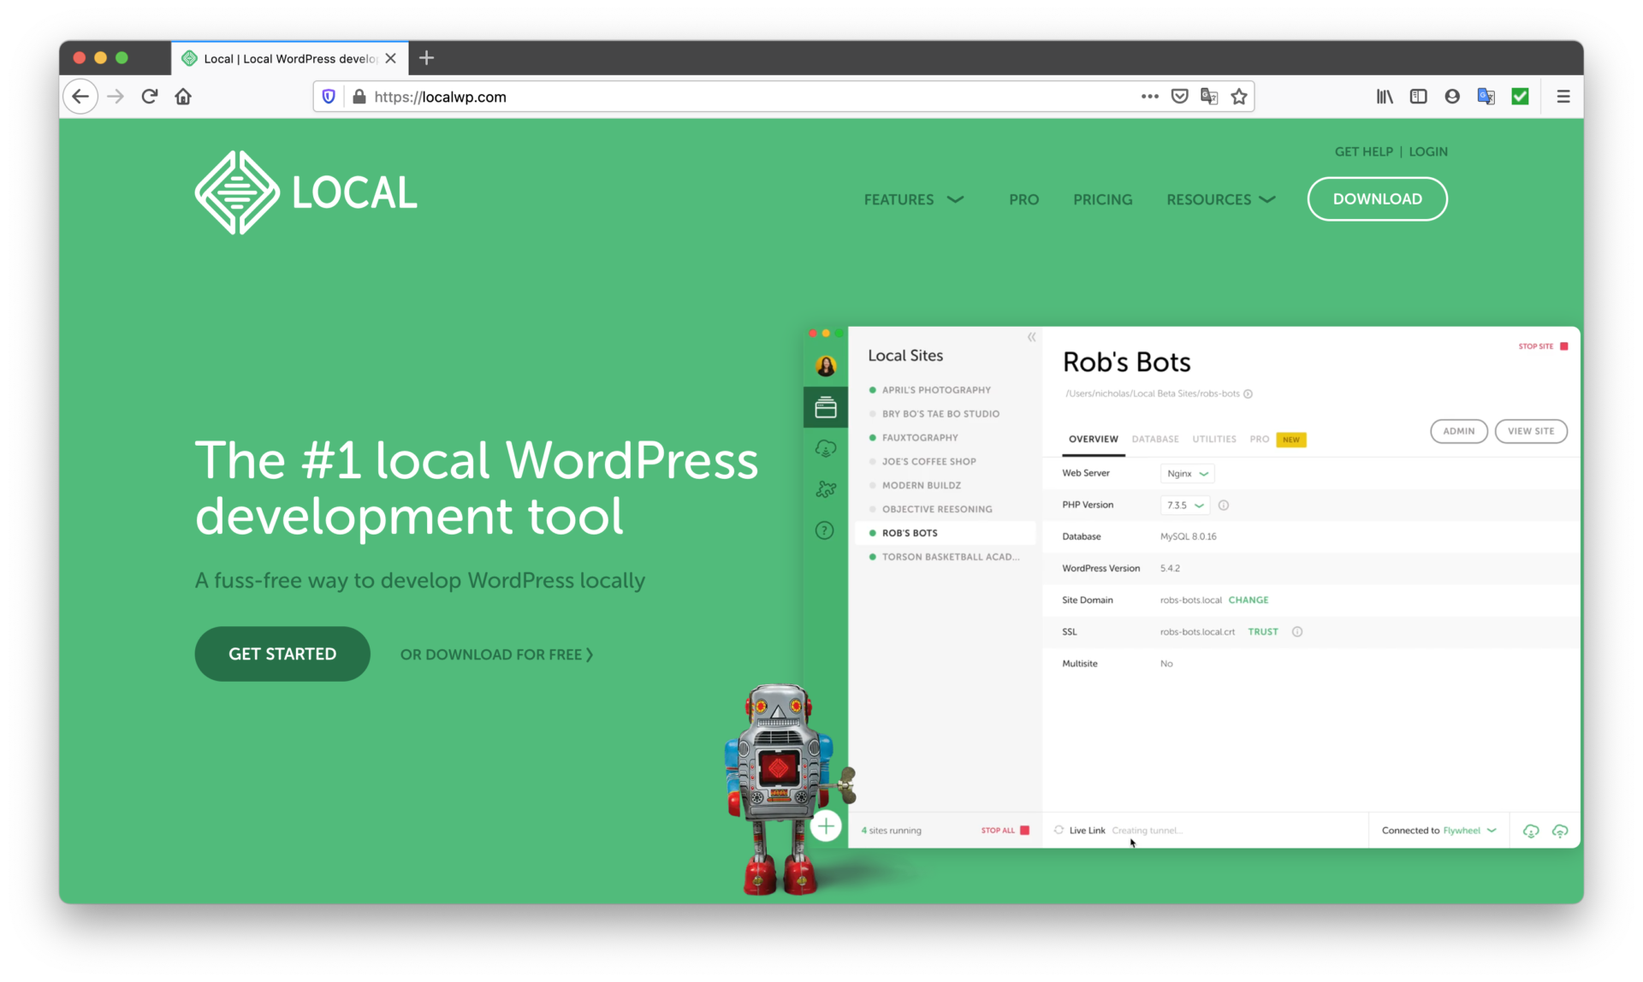Image resolution: width=1643 pixels, height=982 pixels.
Task: Follow Or Download For Free link
Action: (496, 655)
